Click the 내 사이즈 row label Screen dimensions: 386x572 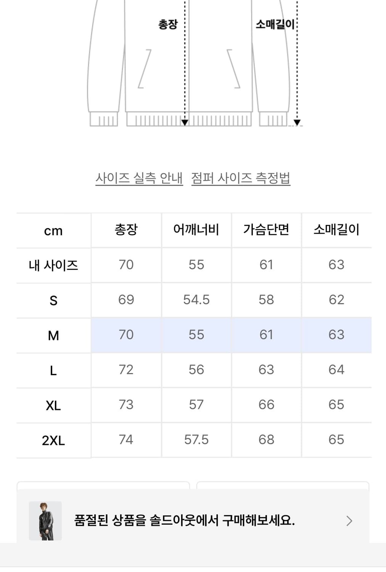[x=53, y=265]
